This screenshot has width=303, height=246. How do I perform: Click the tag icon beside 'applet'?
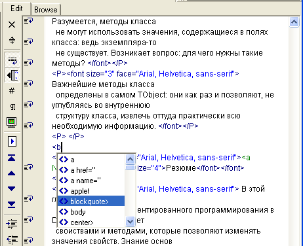pos(64,191)
